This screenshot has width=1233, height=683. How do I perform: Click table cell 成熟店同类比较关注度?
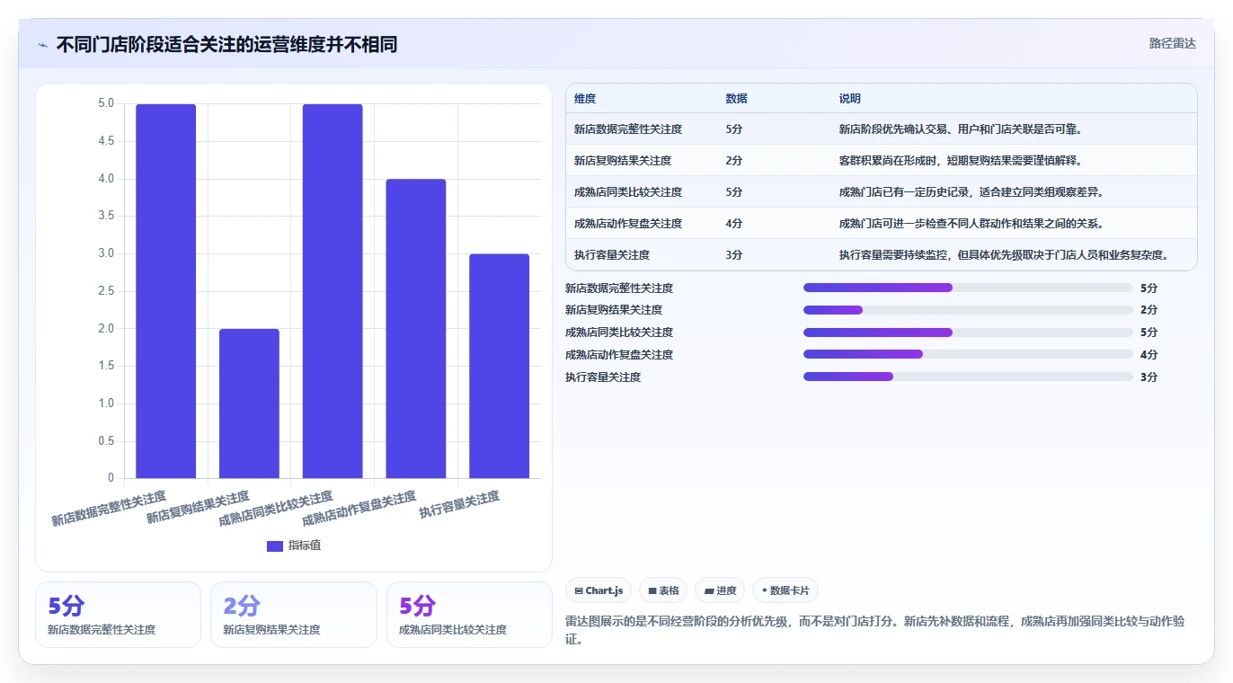[x=627, y=192]
